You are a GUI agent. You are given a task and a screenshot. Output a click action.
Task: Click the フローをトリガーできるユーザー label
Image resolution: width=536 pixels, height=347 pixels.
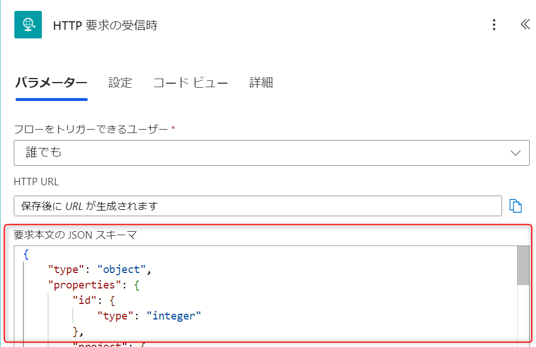[x=91, y=130]
